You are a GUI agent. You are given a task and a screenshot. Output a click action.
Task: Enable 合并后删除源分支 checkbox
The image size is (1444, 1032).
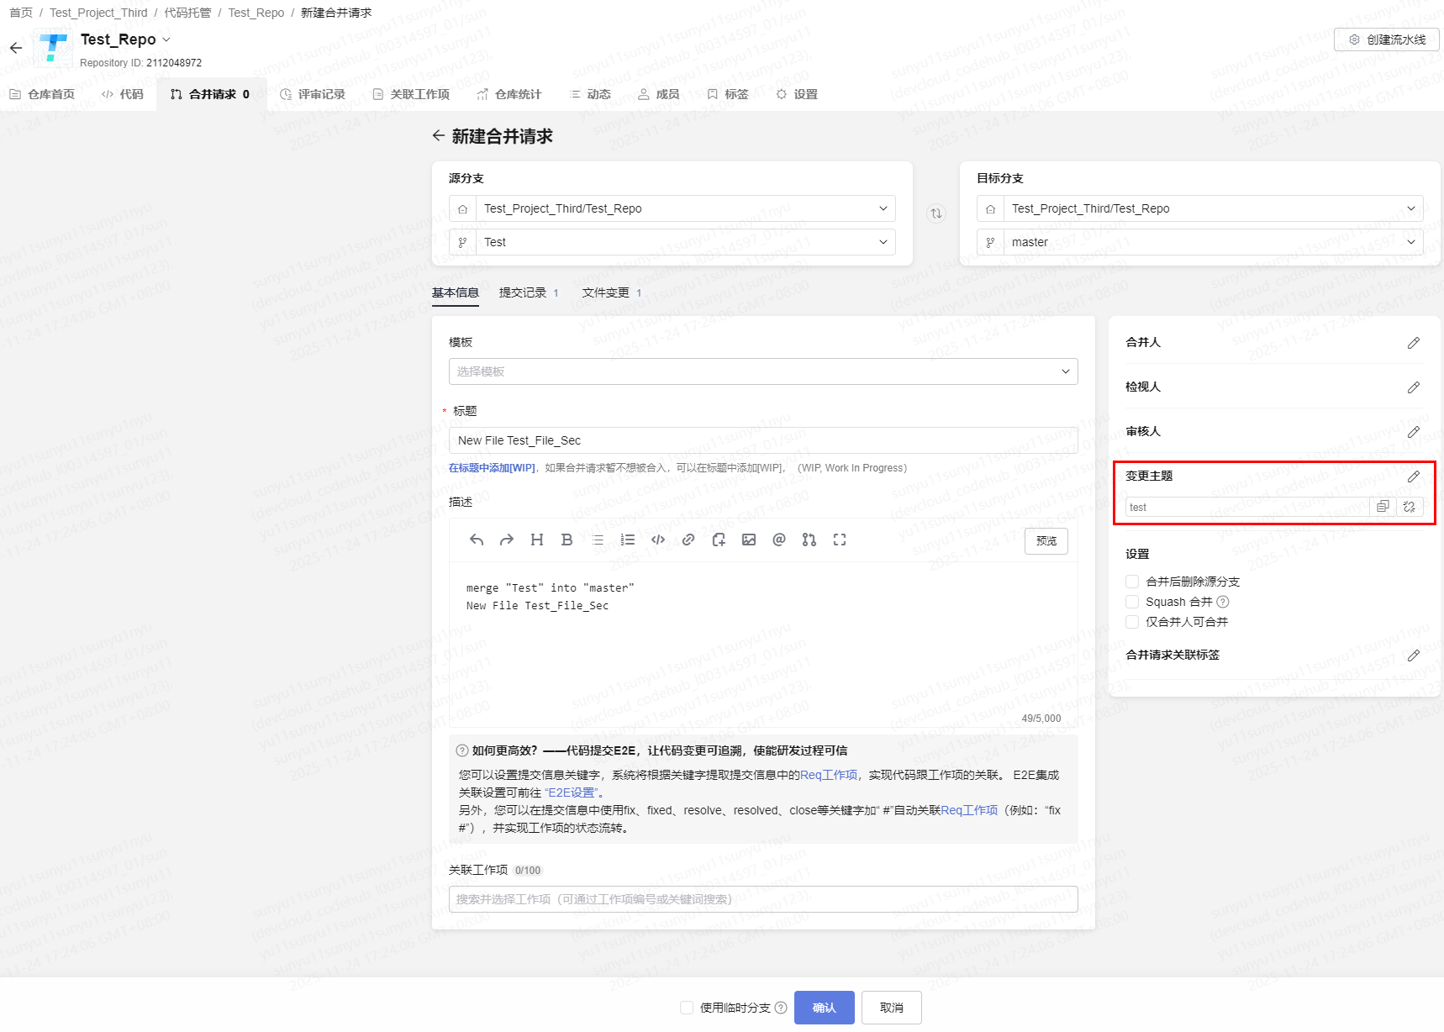point(1132,582)
